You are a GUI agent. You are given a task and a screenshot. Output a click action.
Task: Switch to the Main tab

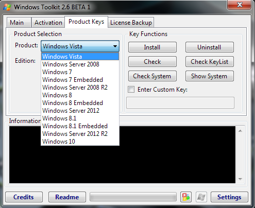coord(19,23)
